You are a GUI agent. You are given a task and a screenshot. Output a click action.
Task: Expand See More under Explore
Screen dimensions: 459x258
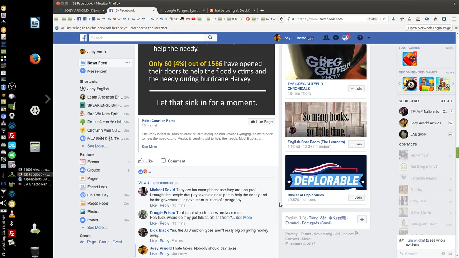pos(97,228)
